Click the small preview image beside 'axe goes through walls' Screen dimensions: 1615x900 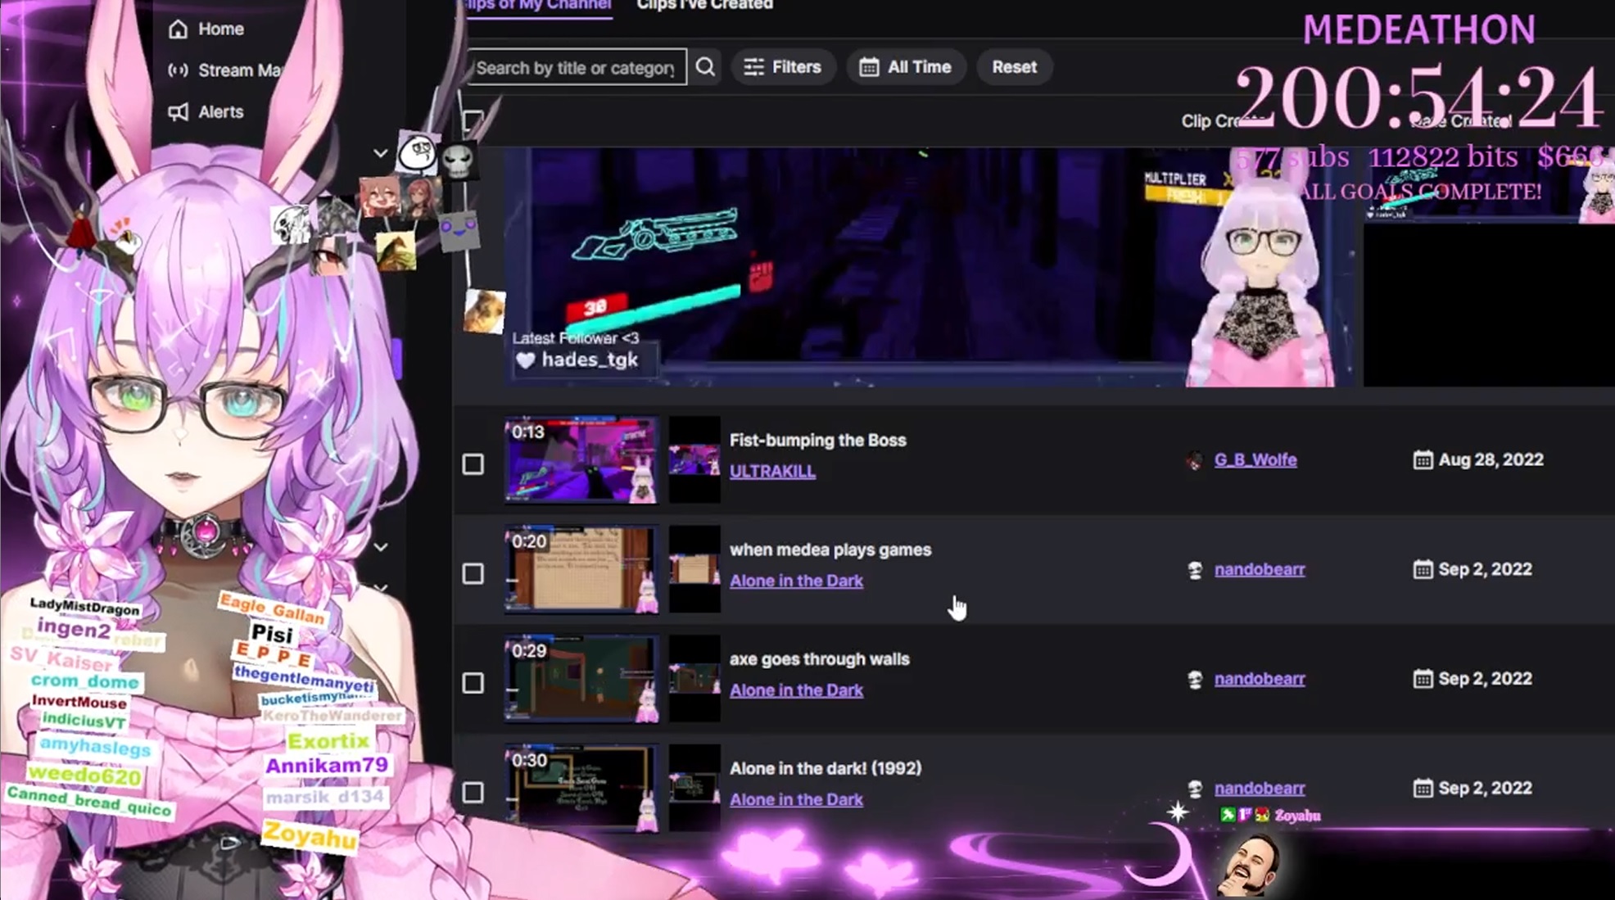coord(694,679)
